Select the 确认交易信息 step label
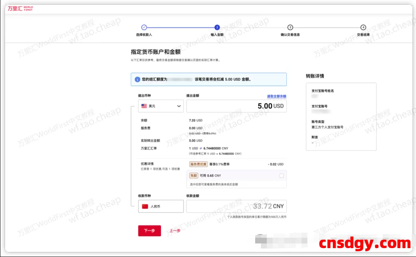 point(290,34)
